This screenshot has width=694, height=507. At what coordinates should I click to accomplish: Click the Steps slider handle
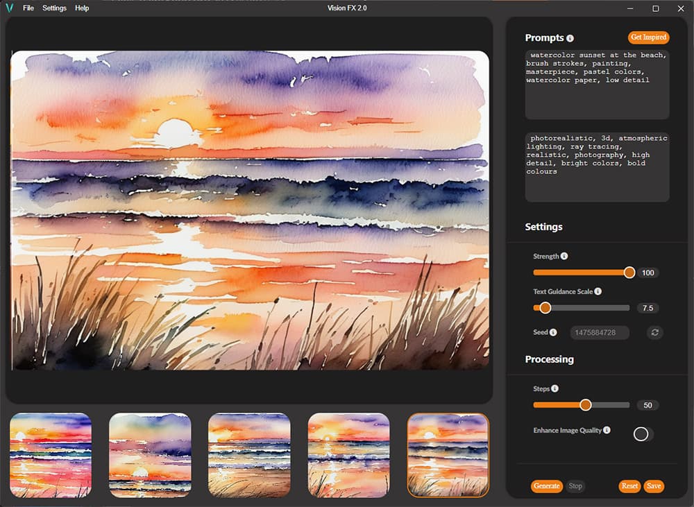click(585, 405)
